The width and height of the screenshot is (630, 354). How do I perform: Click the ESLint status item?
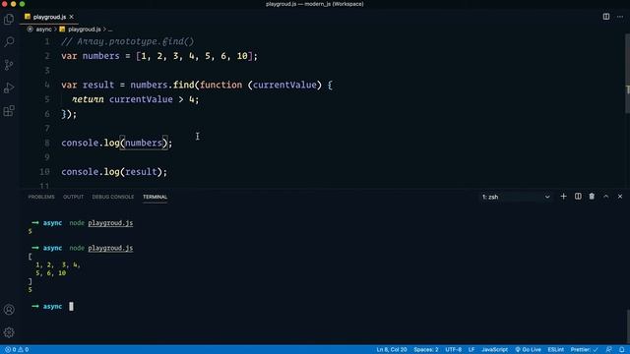(x=555, y=350)
